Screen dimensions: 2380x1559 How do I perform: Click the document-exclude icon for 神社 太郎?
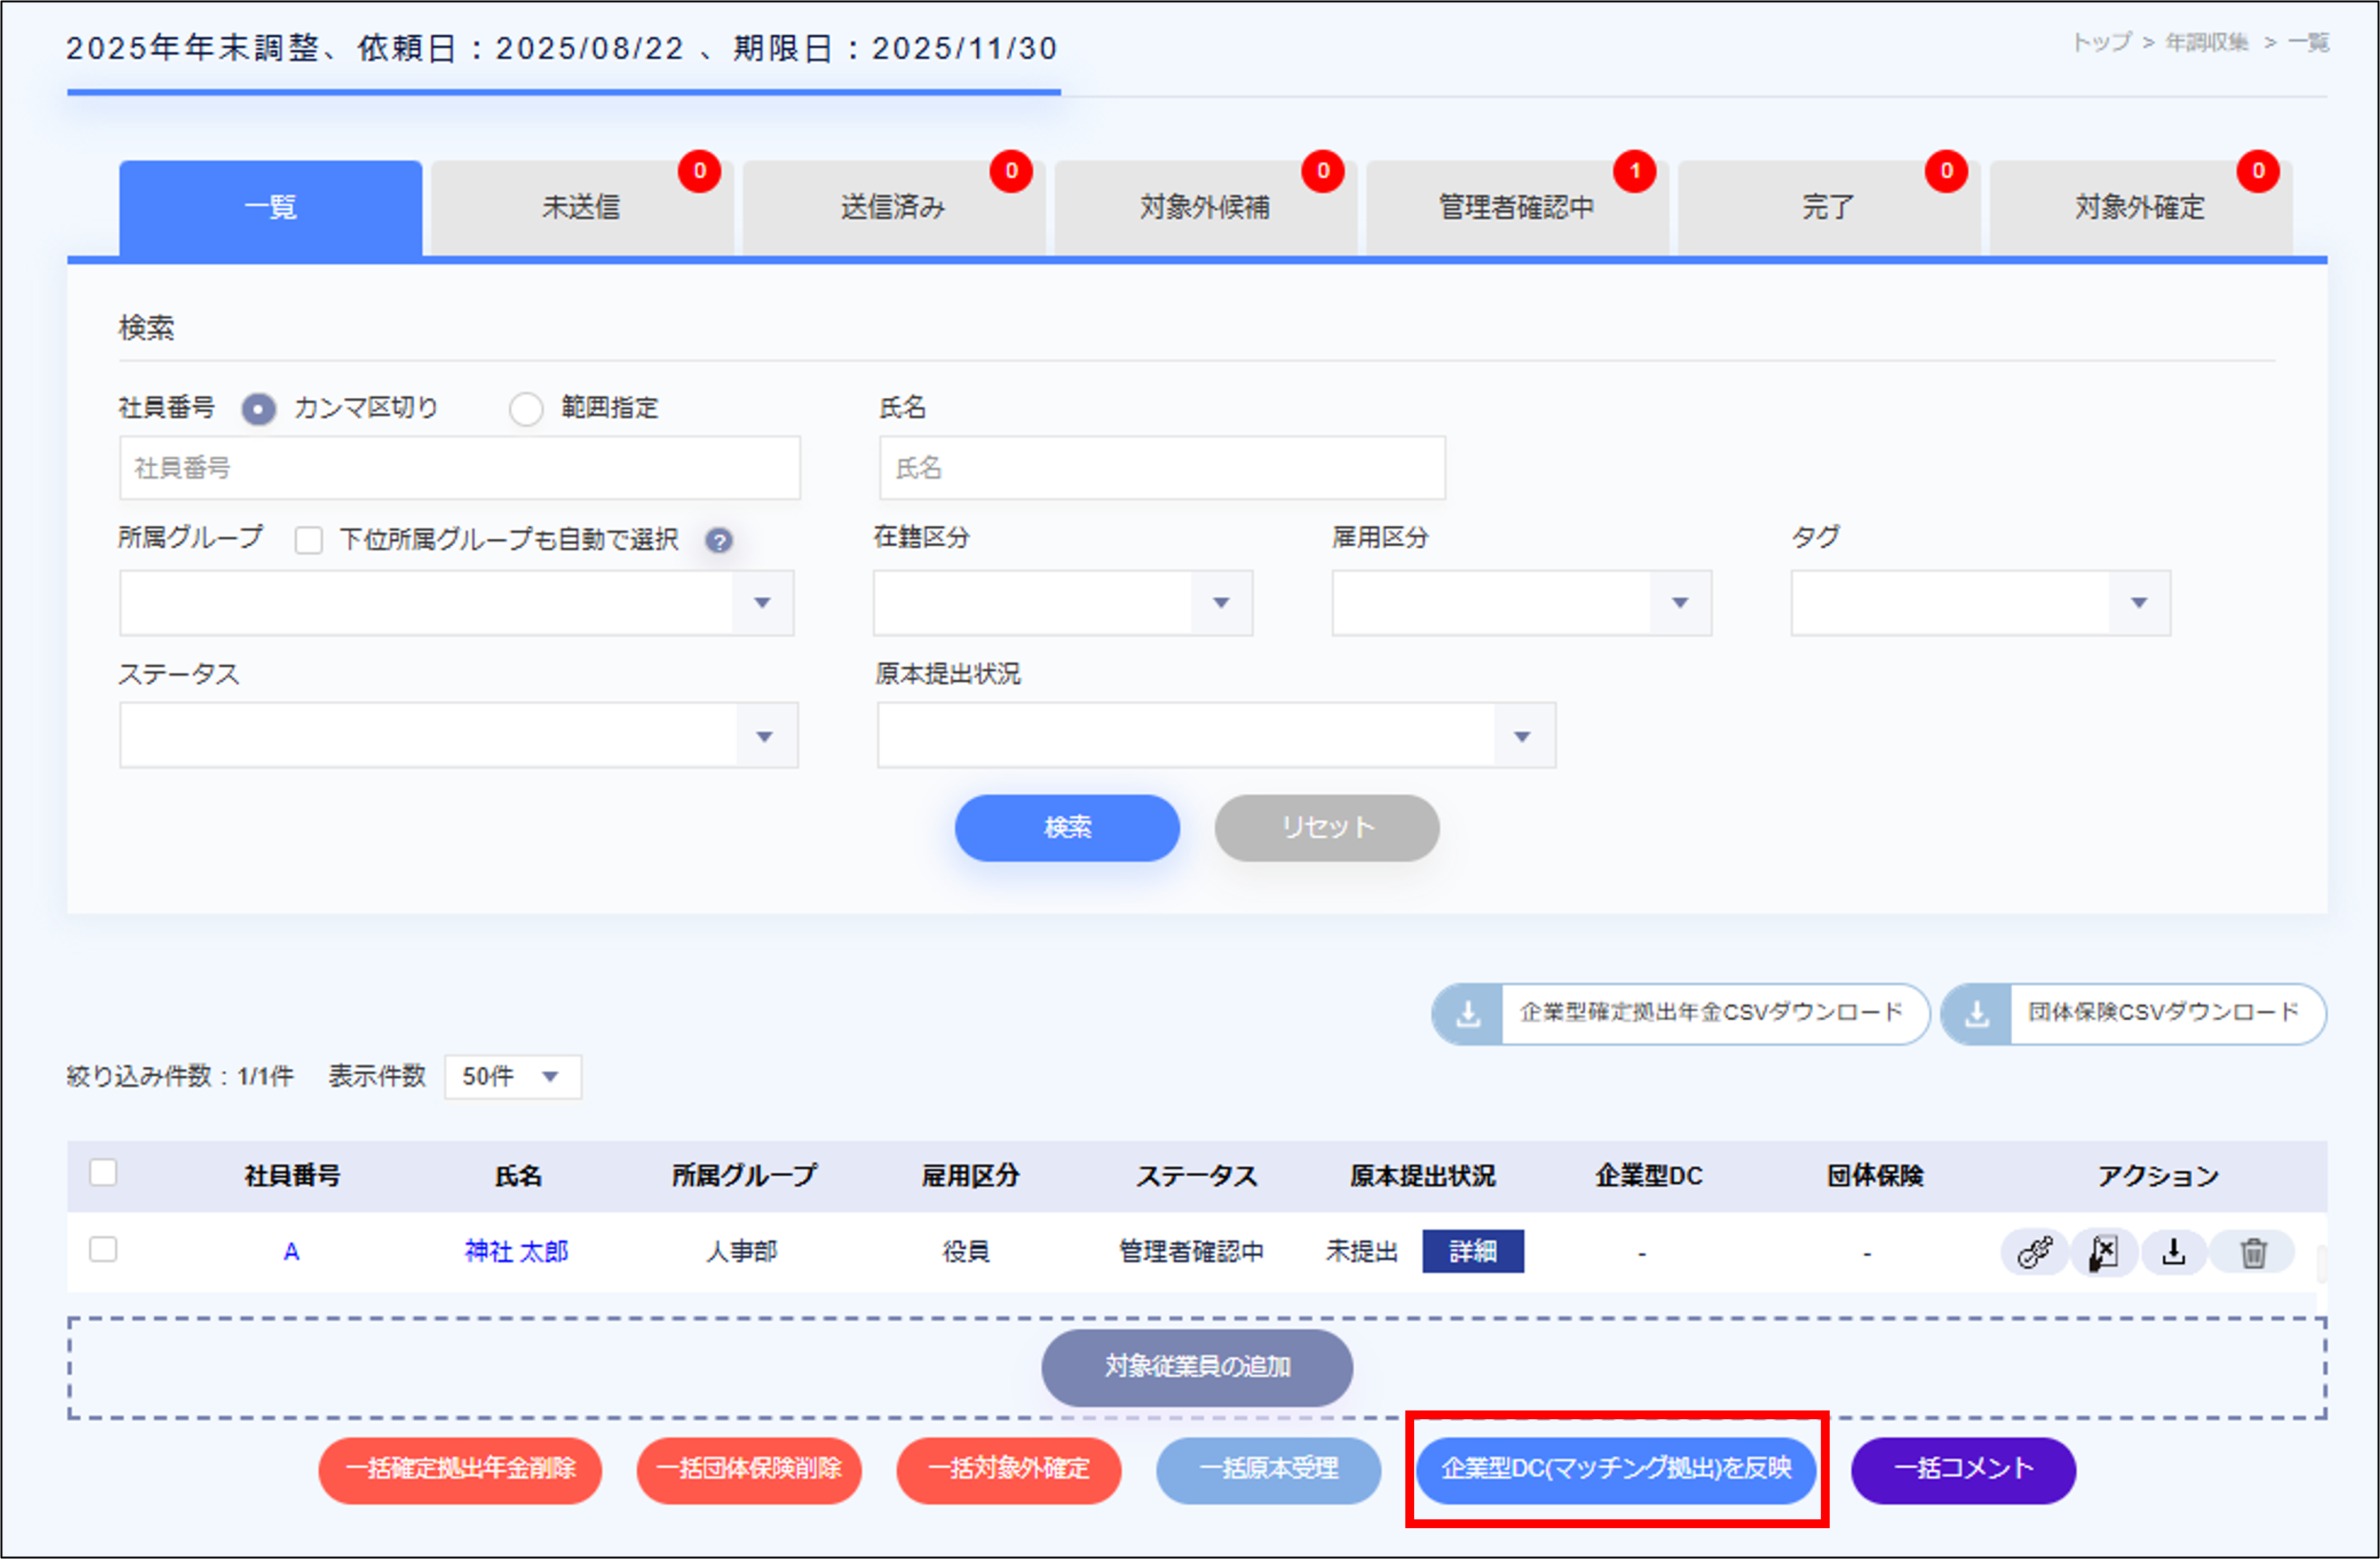point(2104,1251)
